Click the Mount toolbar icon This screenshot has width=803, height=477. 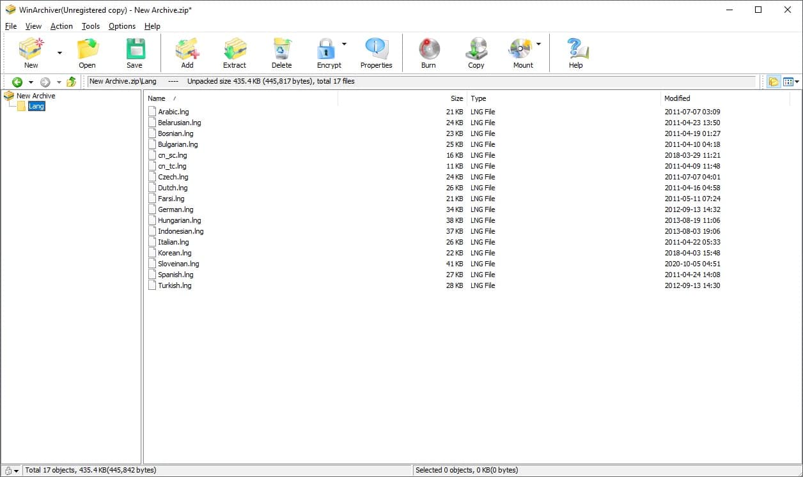(x=520, y=49)
